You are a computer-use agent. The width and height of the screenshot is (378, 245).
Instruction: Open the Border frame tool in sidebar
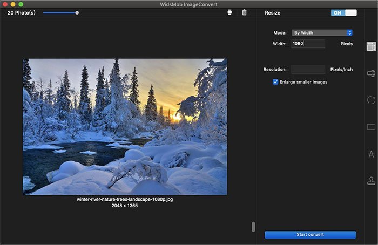tap(372, 127)
